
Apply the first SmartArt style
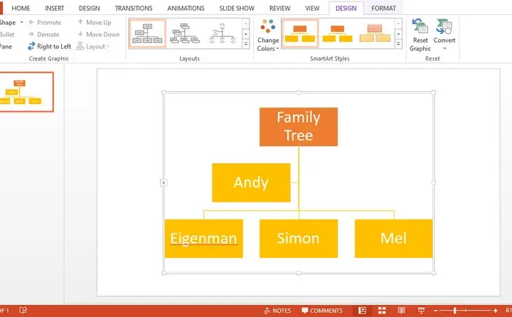coord(300,33)
